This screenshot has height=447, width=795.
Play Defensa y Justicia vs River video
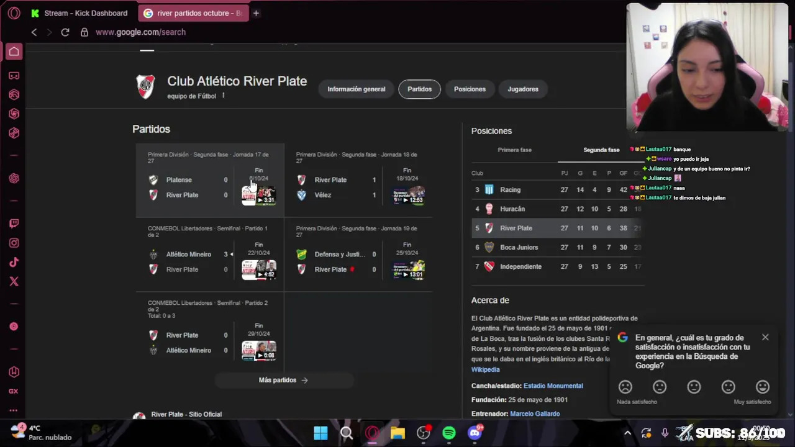[409, 269]
